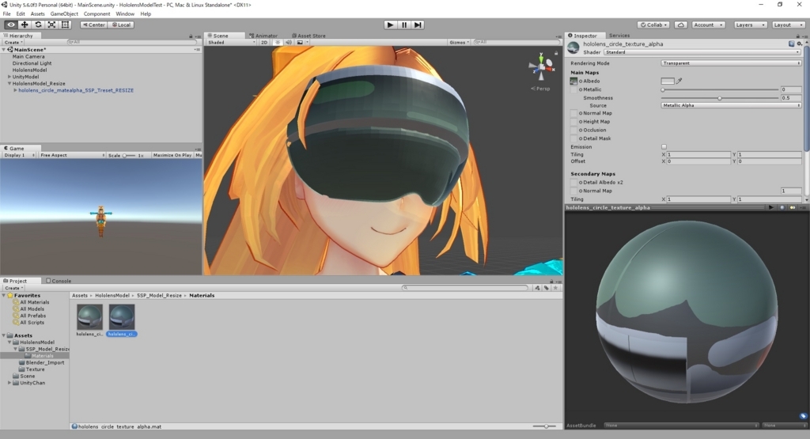Click the Pause button
Screen dimensions: 810x439
coord(404,25)
